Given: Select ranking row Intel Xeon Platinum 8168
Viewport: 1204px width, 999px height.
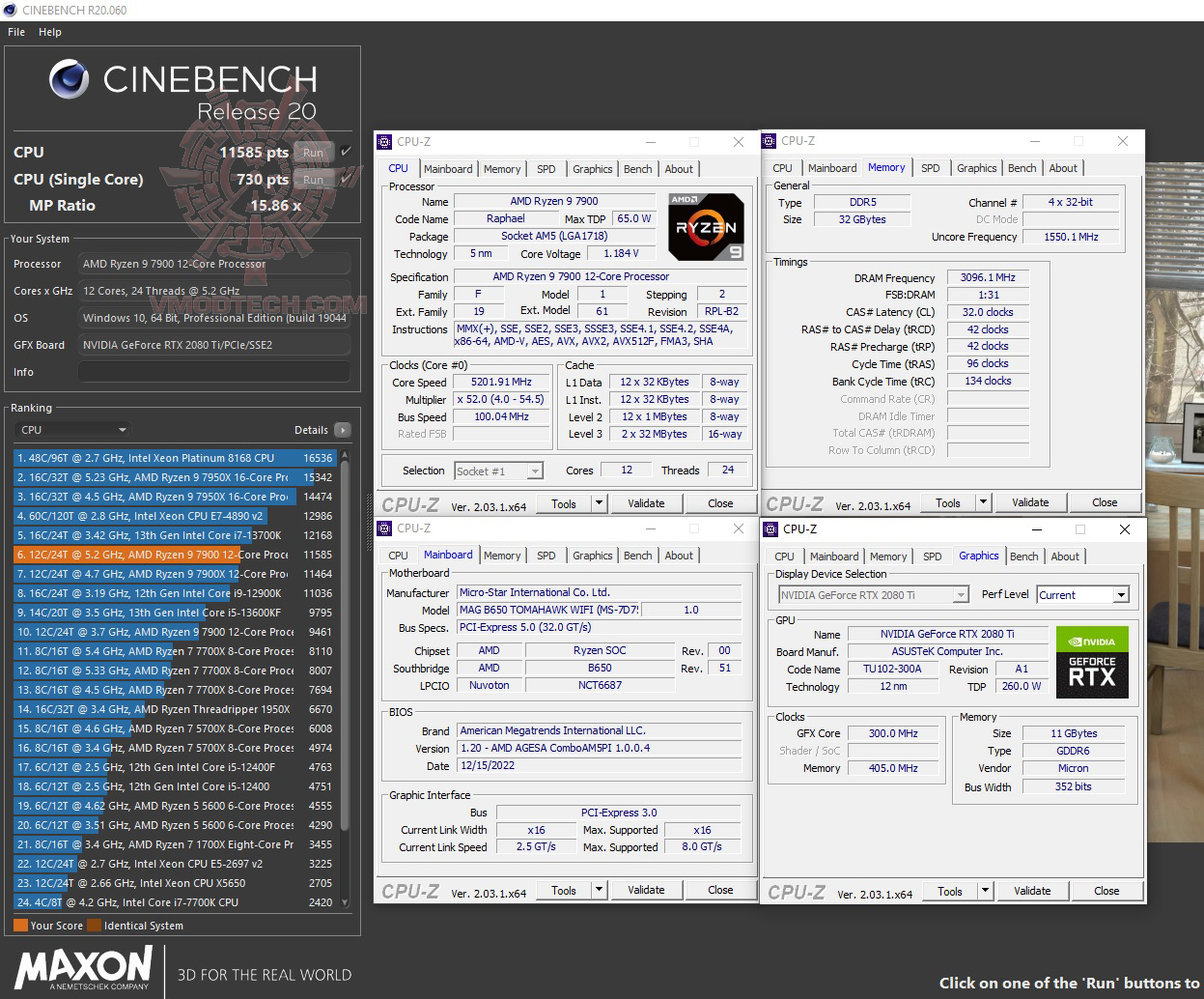Looking at the screenshot, I should tap(175, 458).
